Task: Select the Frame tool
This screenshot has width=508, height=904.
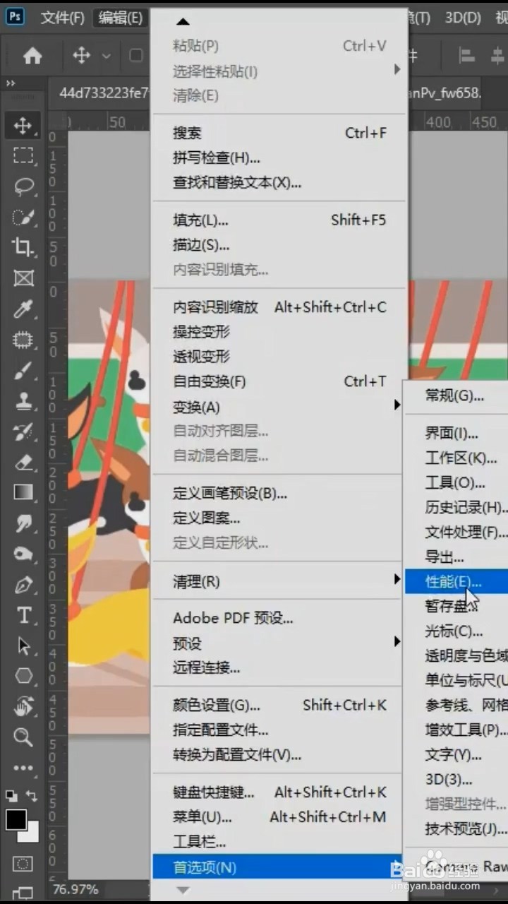Action: coord(23,278)
